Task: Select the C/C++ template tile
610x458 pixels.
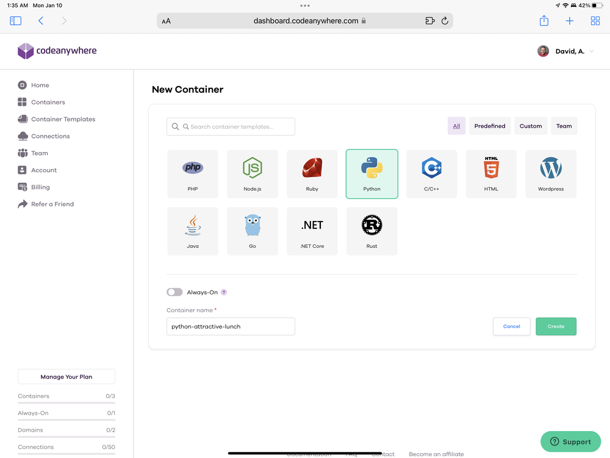Action: pyautogui.click(x=432, y=173)
